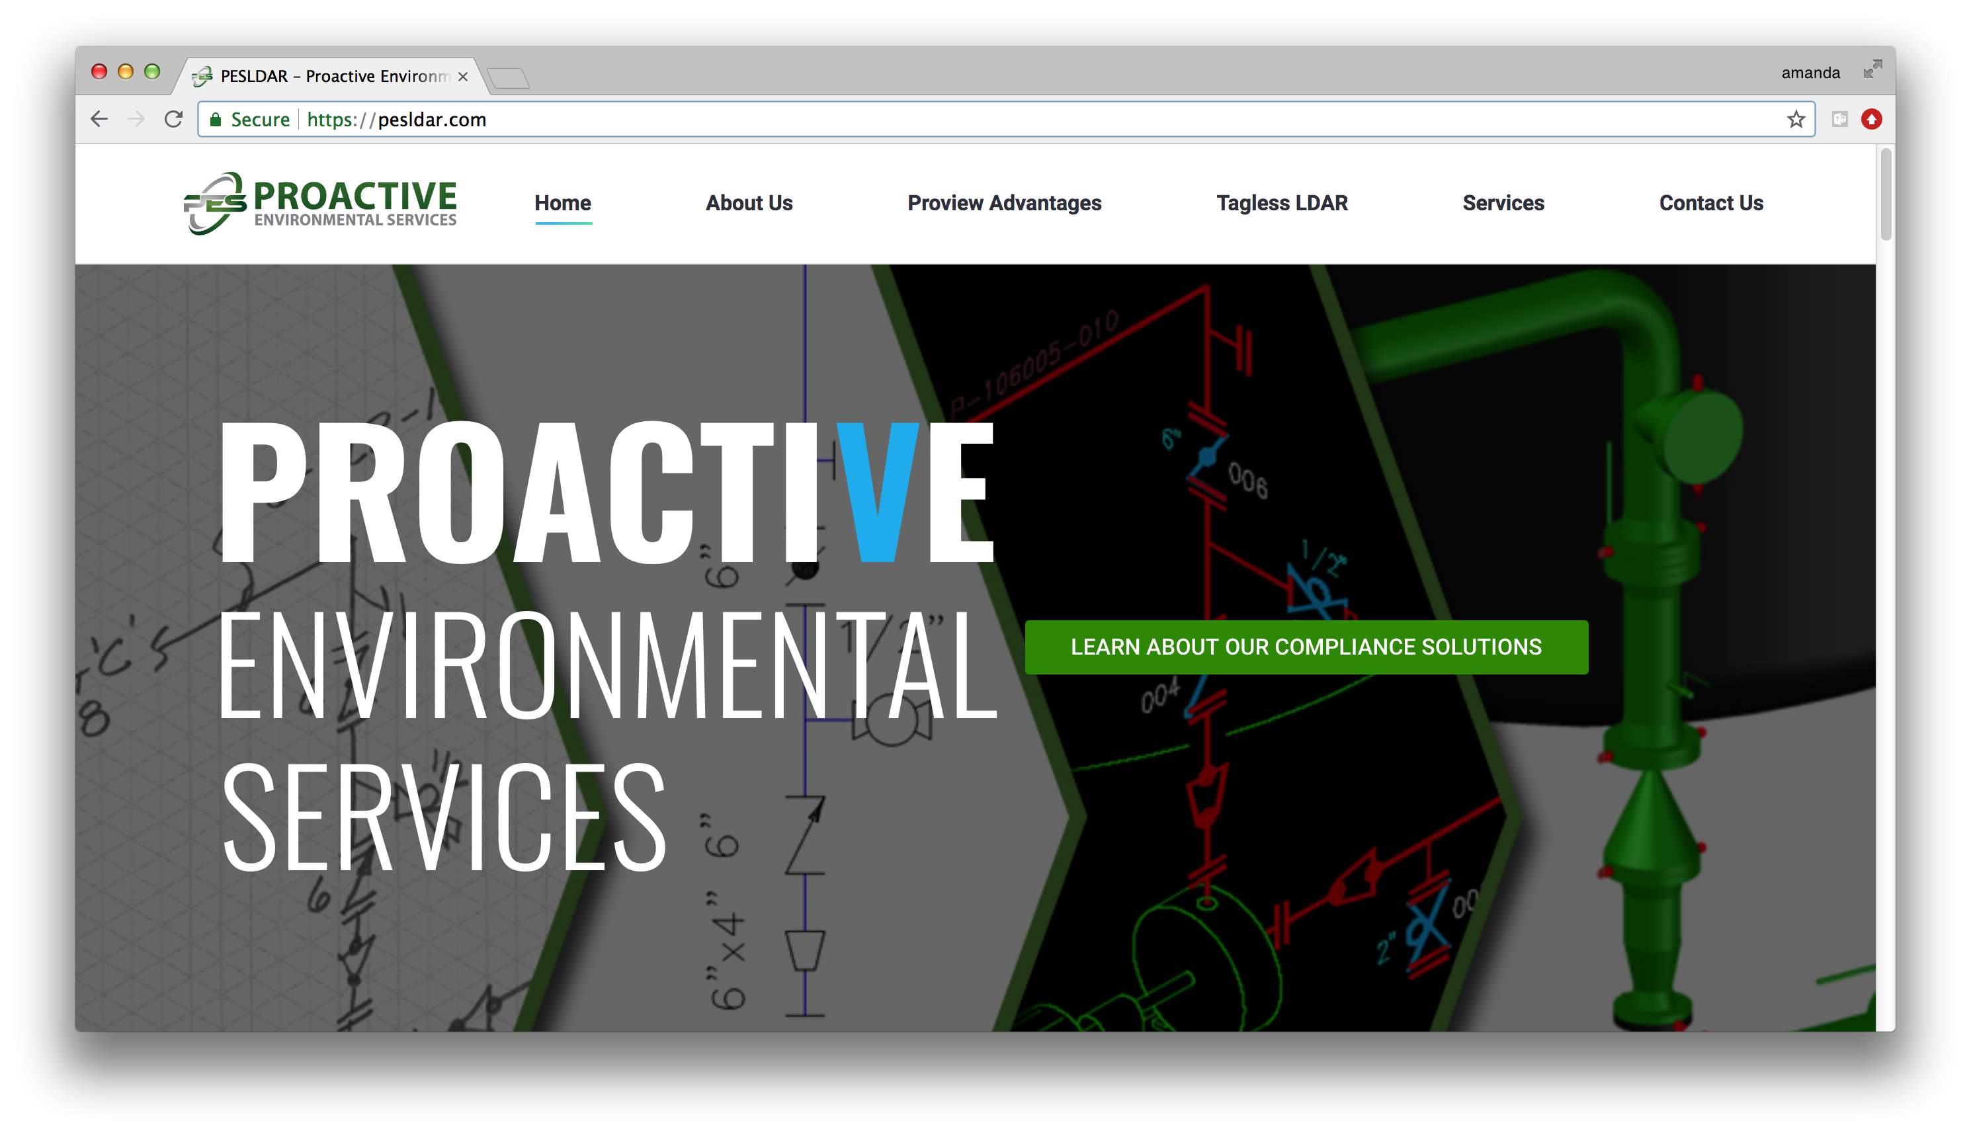This screenshot has height=1136, width=1971.
Task: Select the PESLDAR – Proactive Environm tab
Action: coord(331,75)
